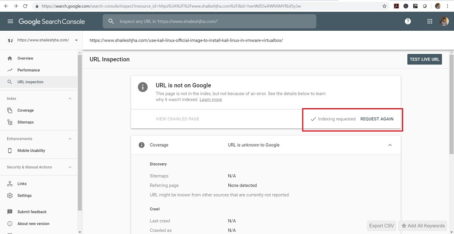Click the Chrome profile avatar in toolbar
454x234 pixels.
click(438, 6)
